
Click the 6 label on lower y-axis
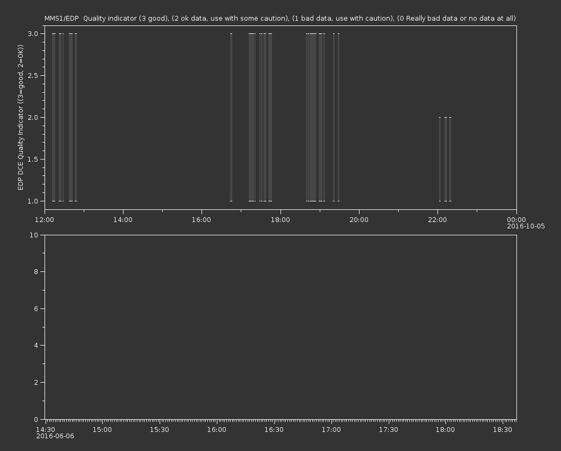pyautogui.click(x=36, y=308)
